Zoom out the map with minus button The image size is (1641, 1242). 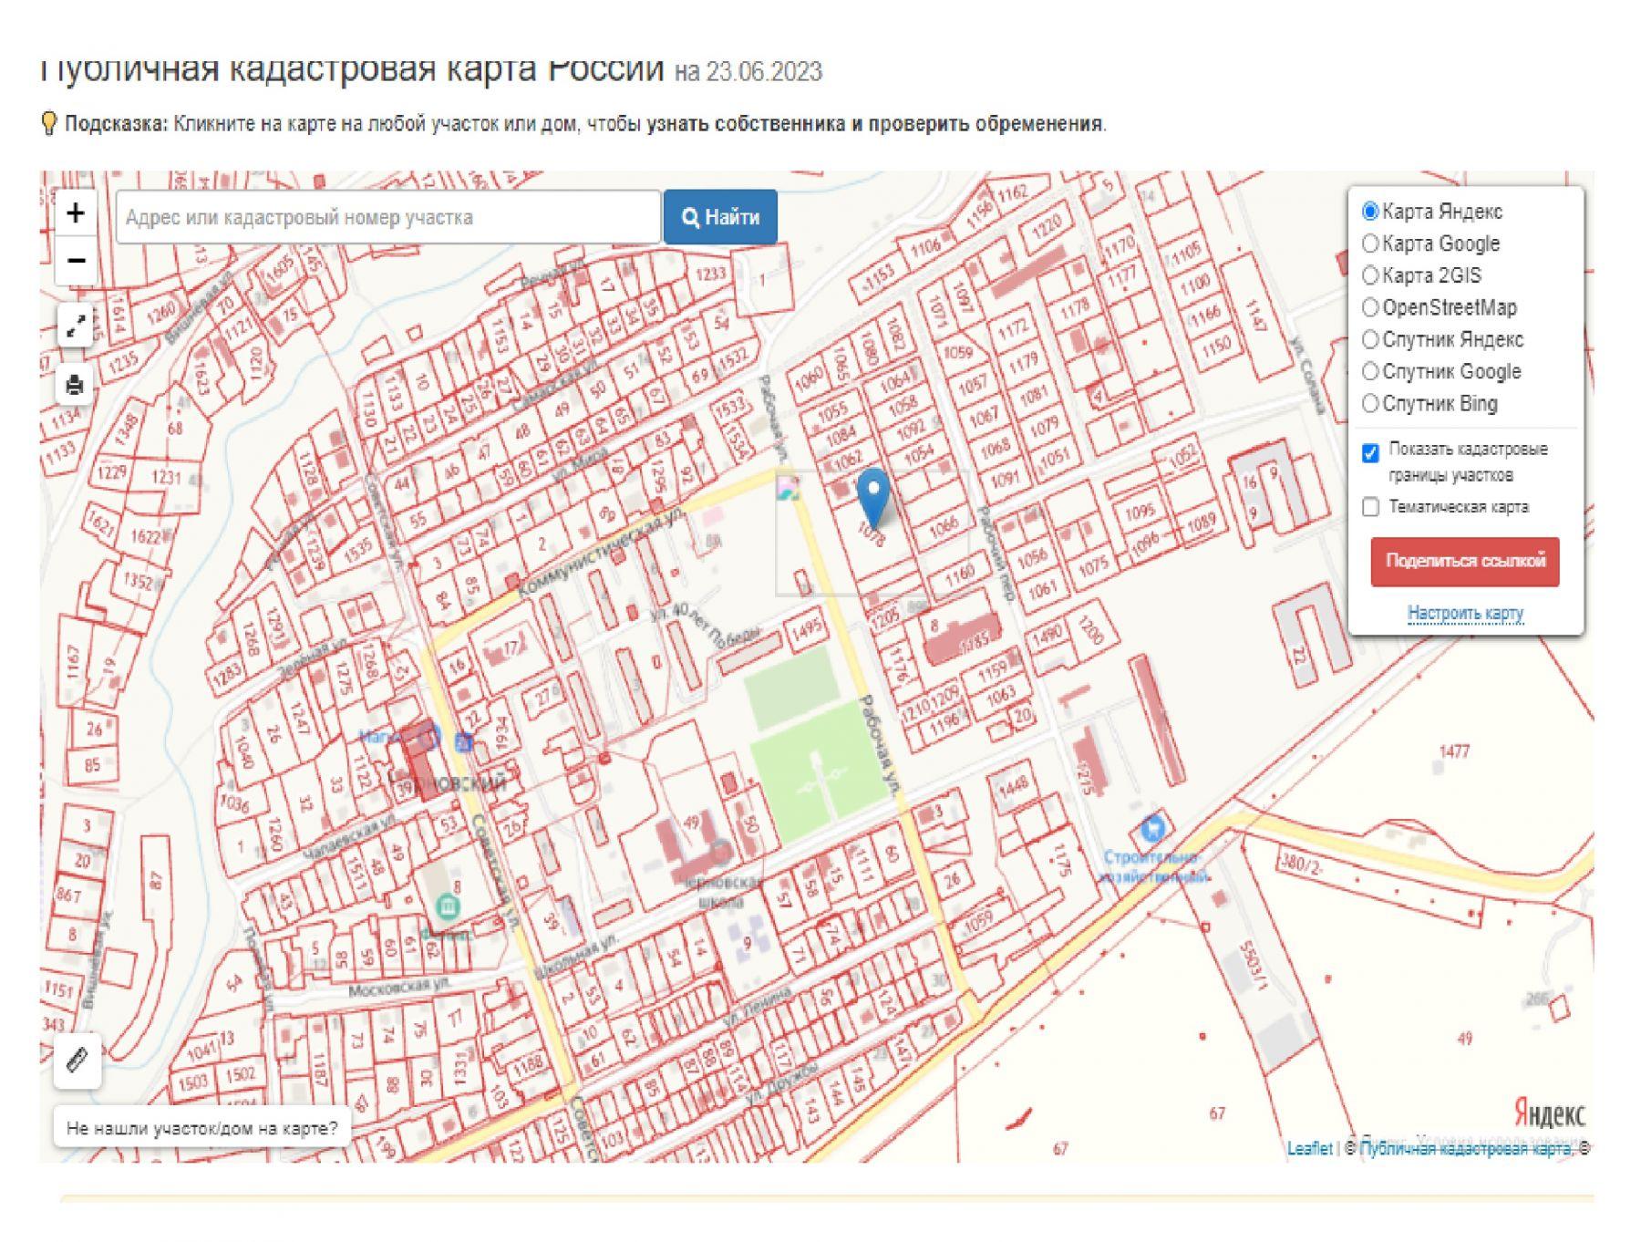(x=76, y=261)
